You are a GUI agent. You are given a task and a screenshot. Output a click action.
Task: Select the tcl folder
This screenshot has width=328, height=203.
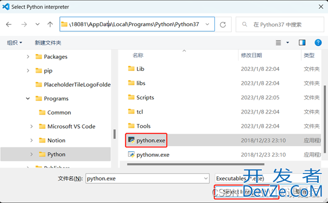[x=140, y=112]
